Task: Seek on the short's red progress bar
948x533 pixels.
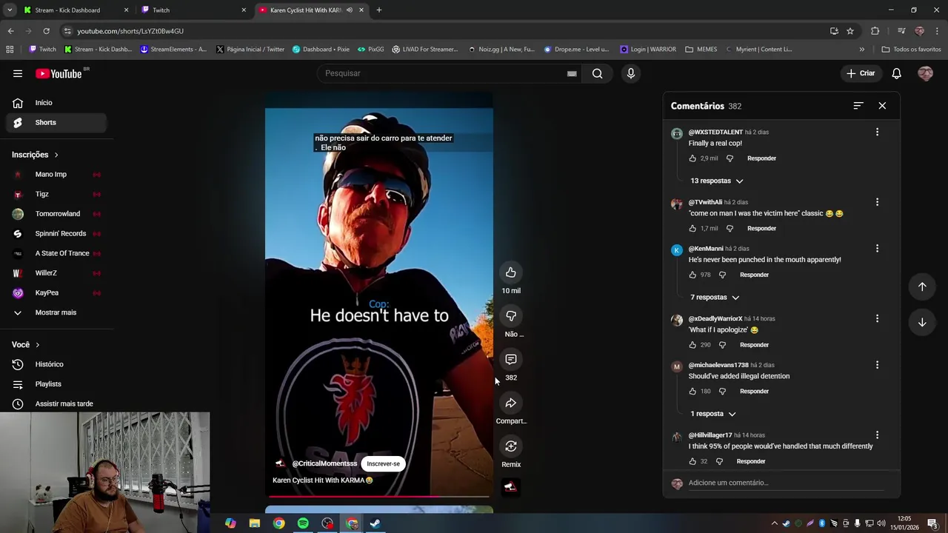Action: click(x=379, y=497)
